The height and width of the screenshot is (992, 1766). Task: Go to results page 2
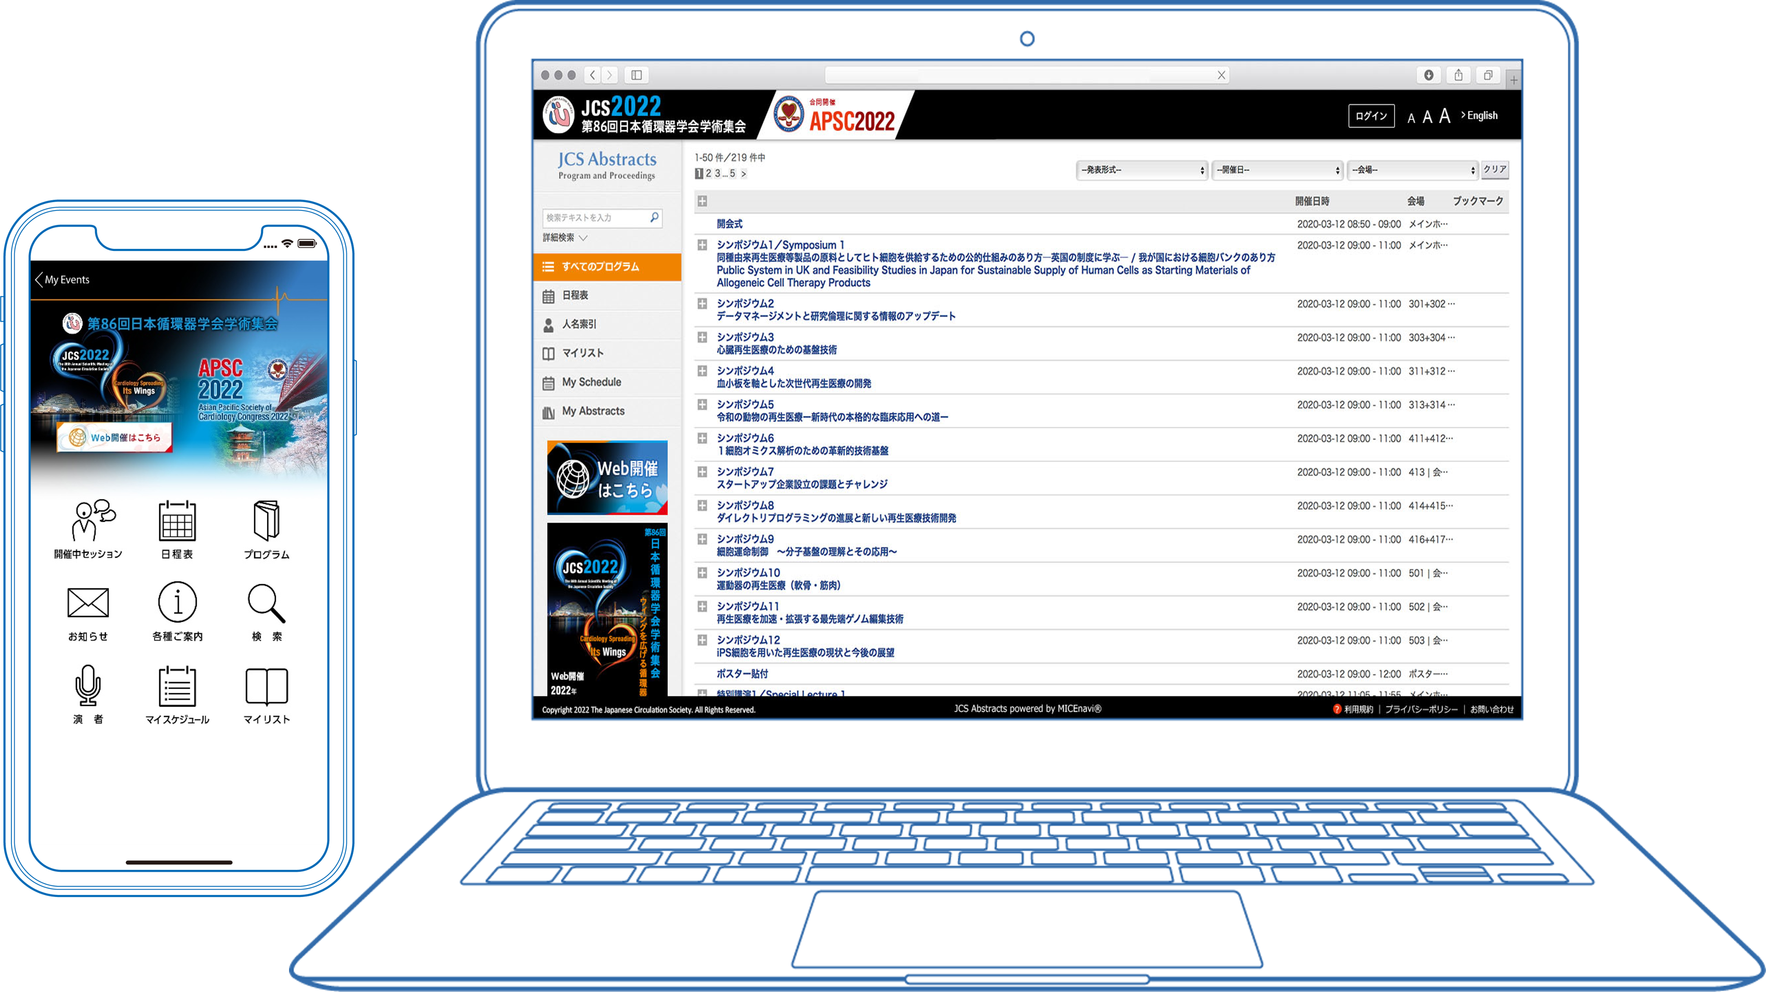point(709,173)
